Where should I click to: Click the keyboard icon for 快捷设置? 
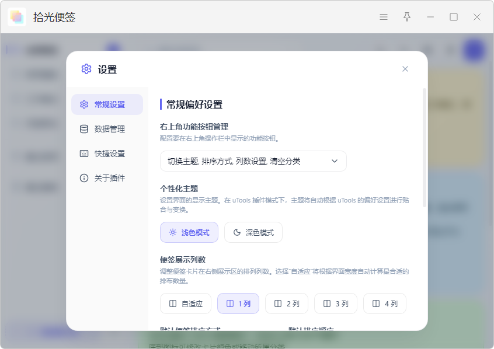click(84, 153)
